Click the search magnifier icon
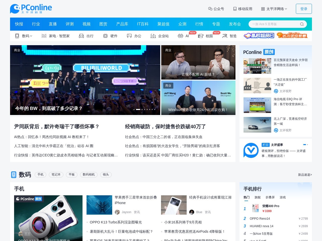Viewport: 322px width, 241px height. 302,24
